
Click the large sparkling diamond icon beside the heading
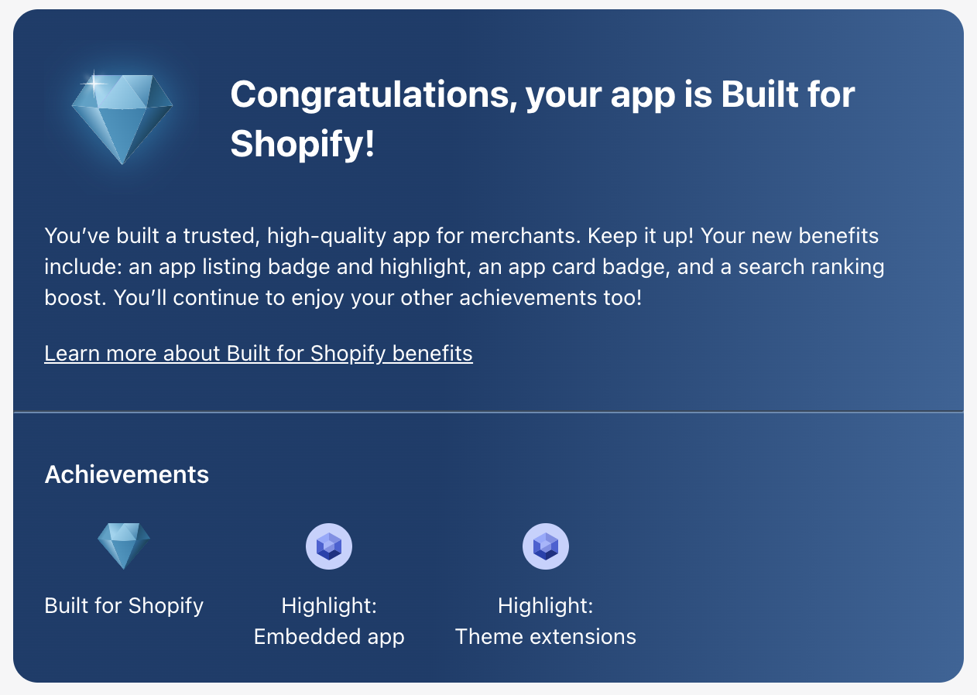coord(122,118)
